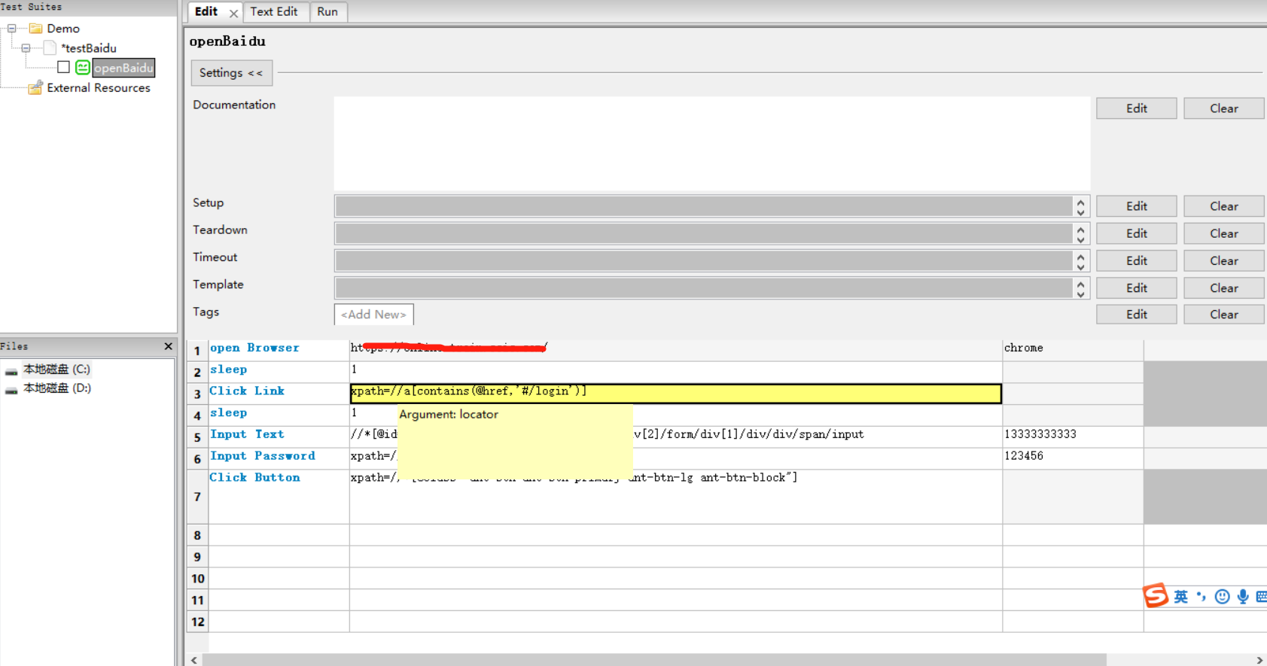Click Edit button for Documentation

point(1137,108)
